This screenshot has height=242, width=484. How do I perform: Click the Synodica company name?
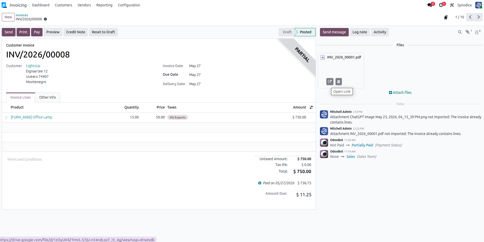[464, 5]
